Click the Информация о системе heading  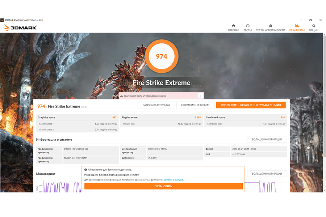point(54,140)
